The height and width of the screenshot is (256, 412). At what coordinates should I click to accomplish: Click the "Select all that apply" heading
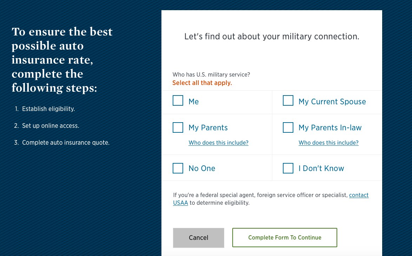click(x=202, y=82)
